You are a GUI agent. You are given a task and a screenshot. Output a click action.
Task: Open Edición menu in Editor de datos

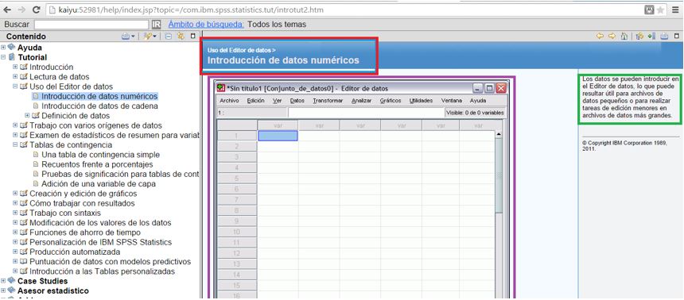pyautogui.click(x=255, y=101)
